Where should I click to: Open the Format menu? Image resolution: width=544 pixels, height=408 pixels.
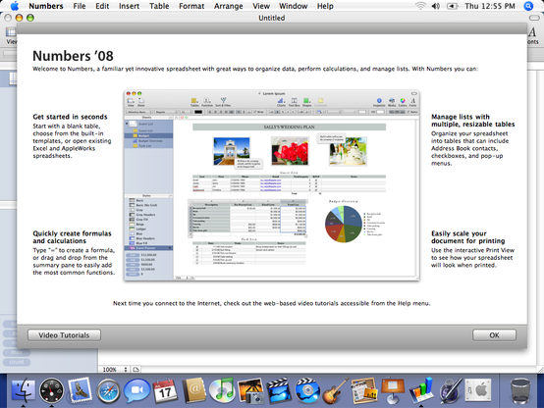(x=191, y=6)
